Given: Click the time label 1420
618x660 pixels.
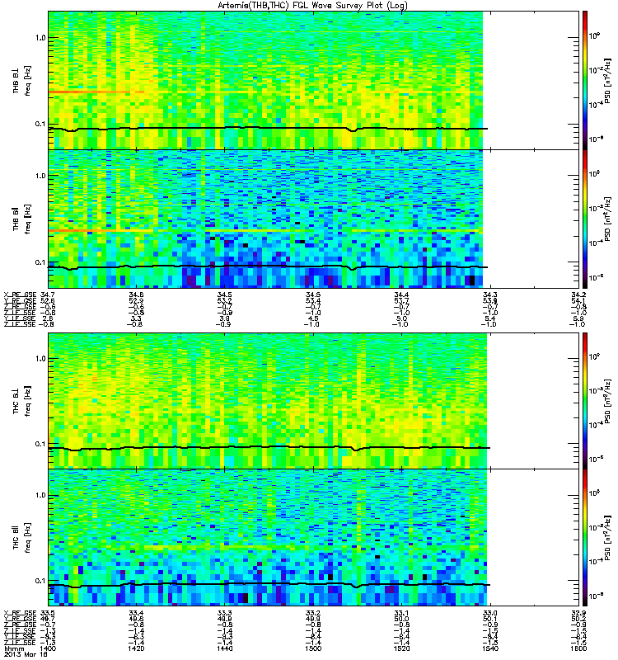Looking at the screenshot, I should [x=136, y=648].
